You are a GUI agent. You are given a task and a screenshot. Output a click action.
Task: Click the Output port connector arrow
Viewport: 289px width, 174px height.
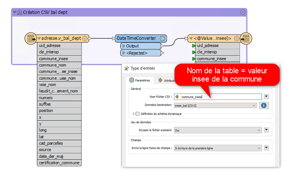[162, 46]
